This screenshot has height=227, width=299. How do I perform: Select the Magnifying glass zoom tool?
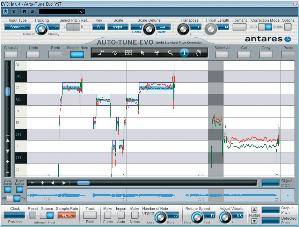(170, 53)
